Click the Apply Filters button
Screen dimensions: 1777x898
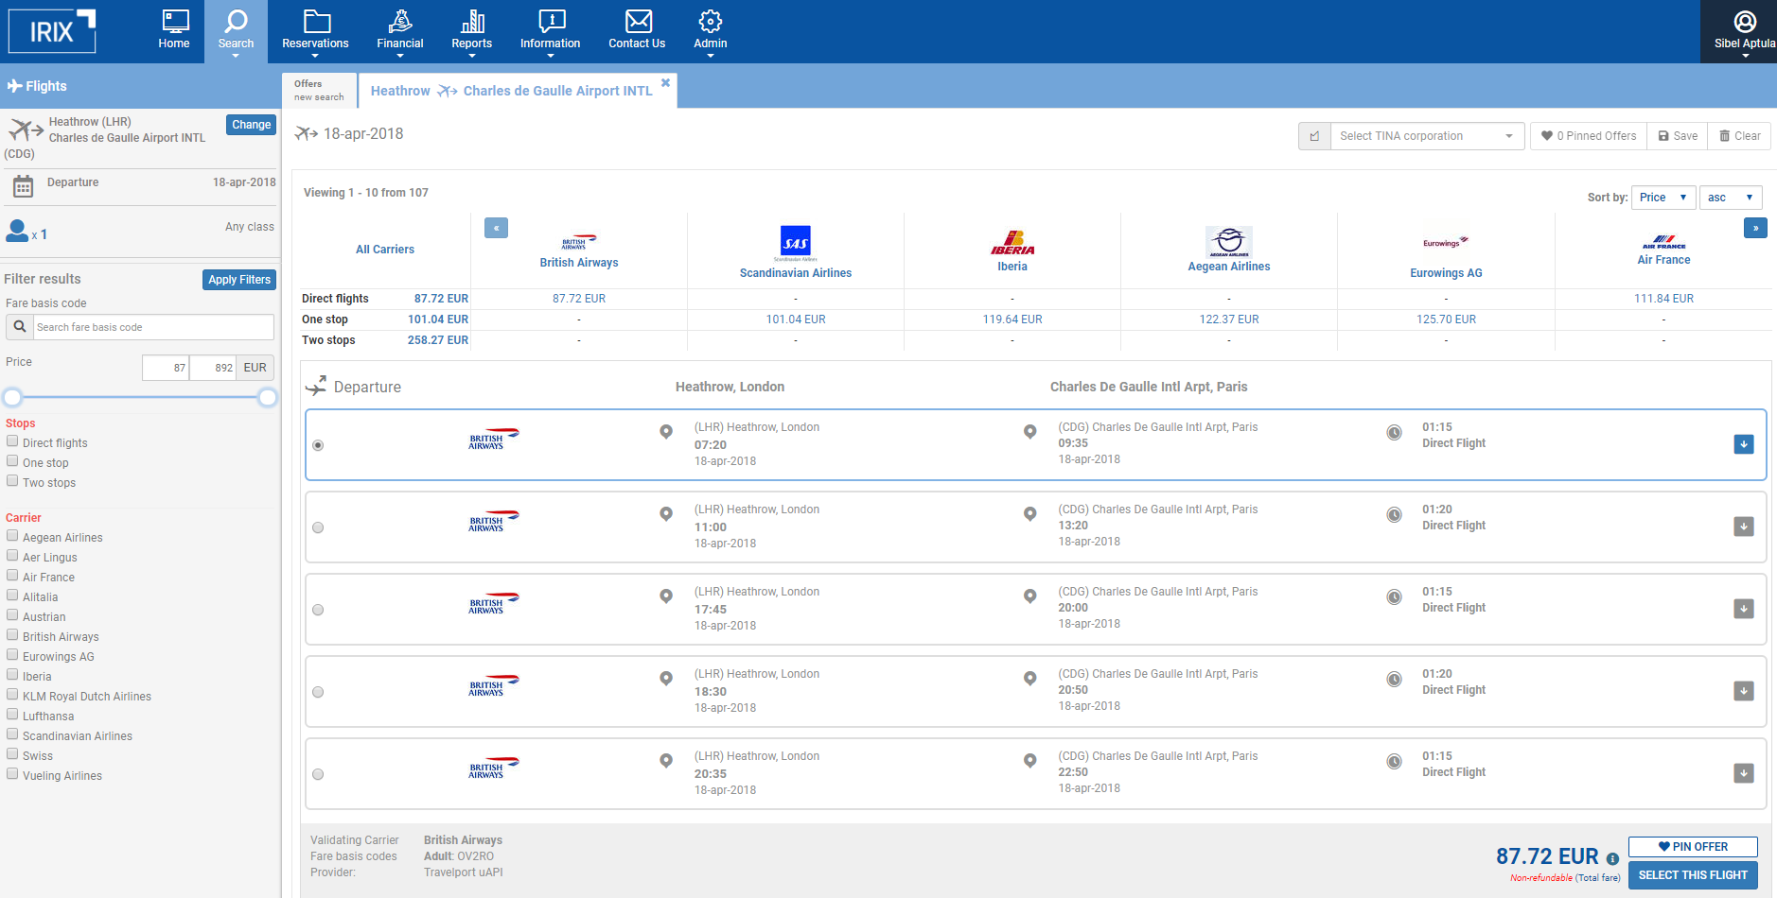(239, 280)
